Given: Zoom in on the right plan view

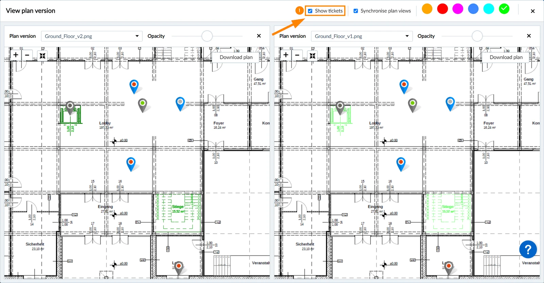Looking at the screenshot, I should point(286,55).
